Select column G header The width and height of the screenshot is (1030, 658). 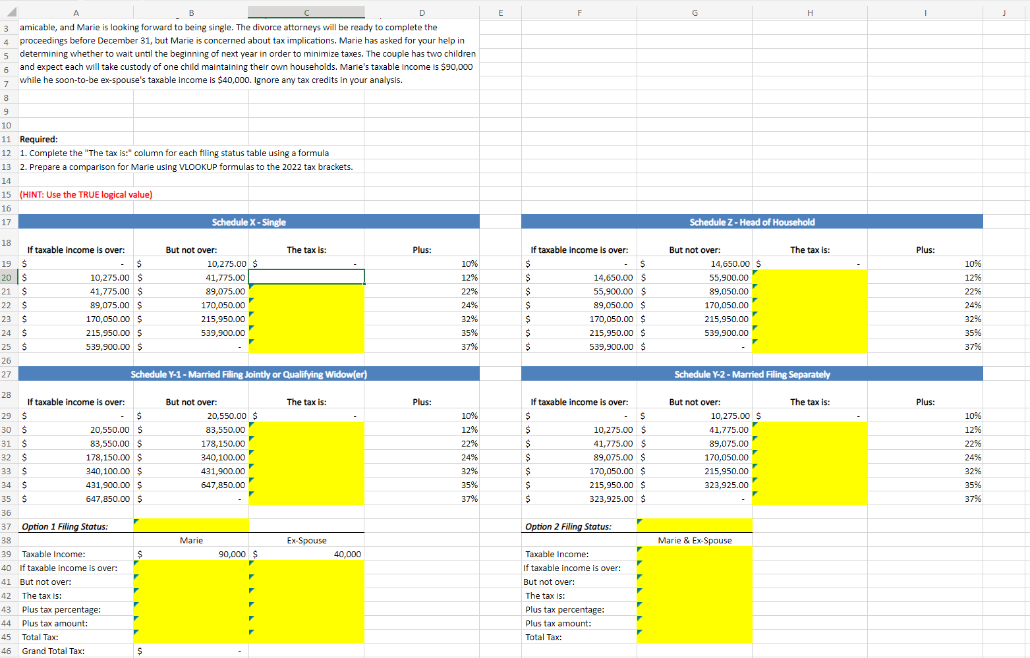tap(695, 13)
